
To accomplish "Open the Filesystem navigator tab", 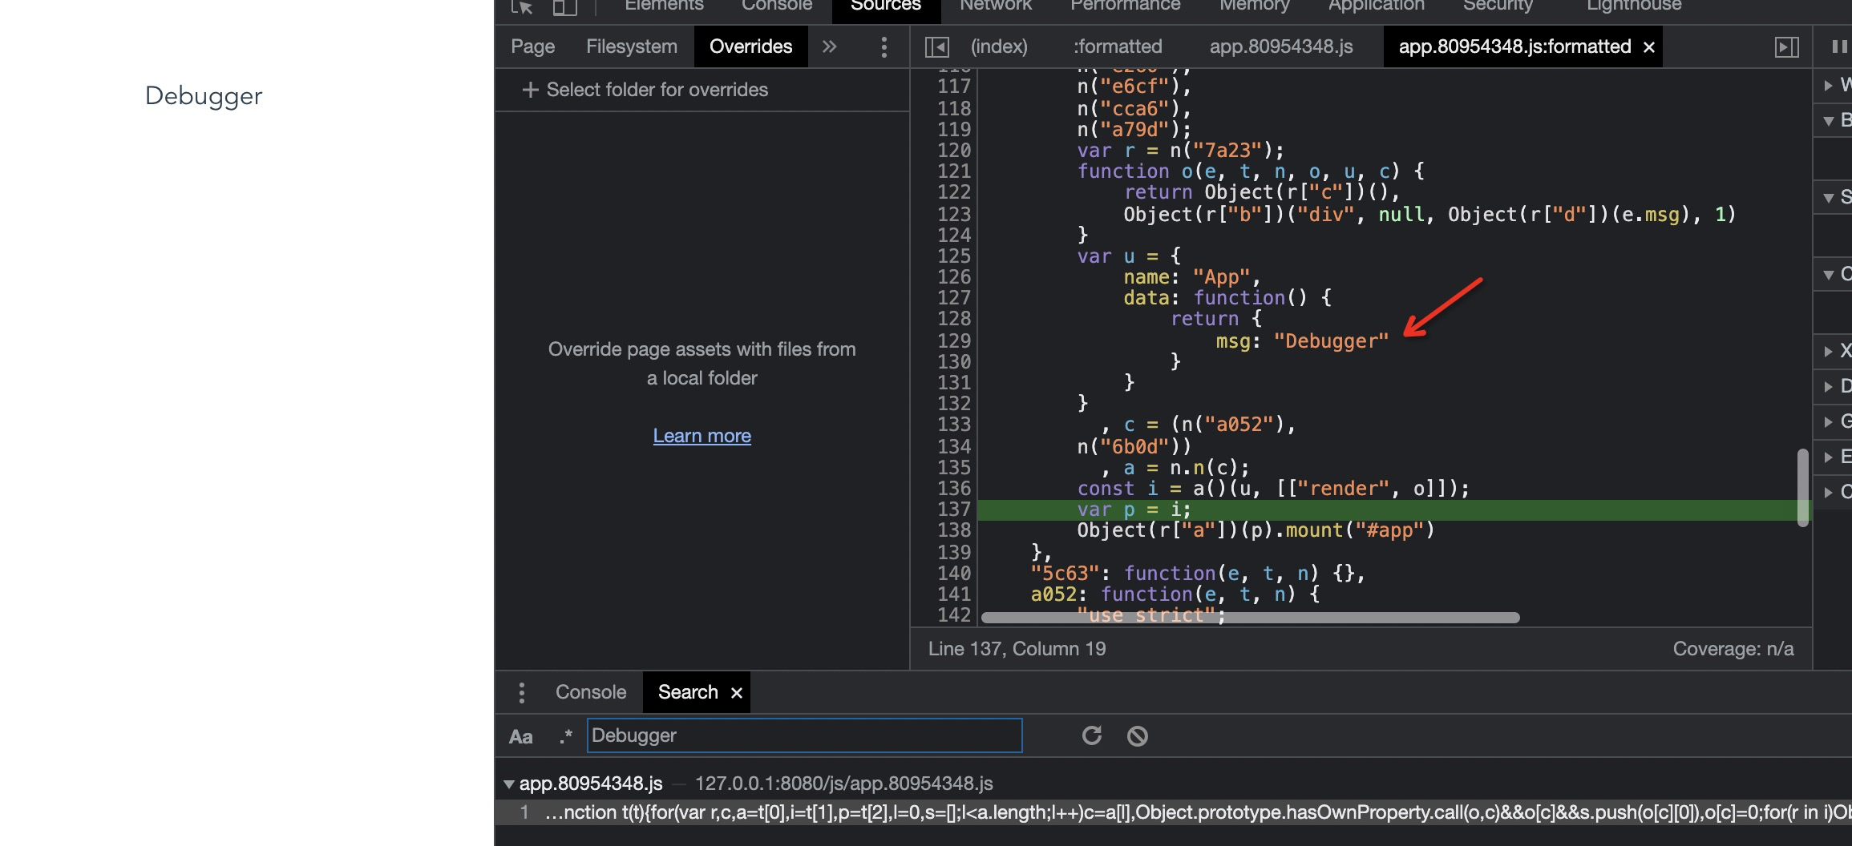I will click(x=631, y=46).
